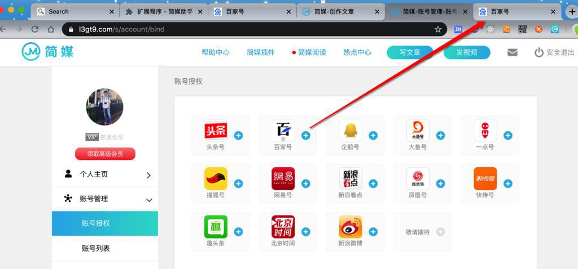This screenshot has height=269, width=578.
Task: Click the 搜狐号 platform logo
Action: coord(216,178)
